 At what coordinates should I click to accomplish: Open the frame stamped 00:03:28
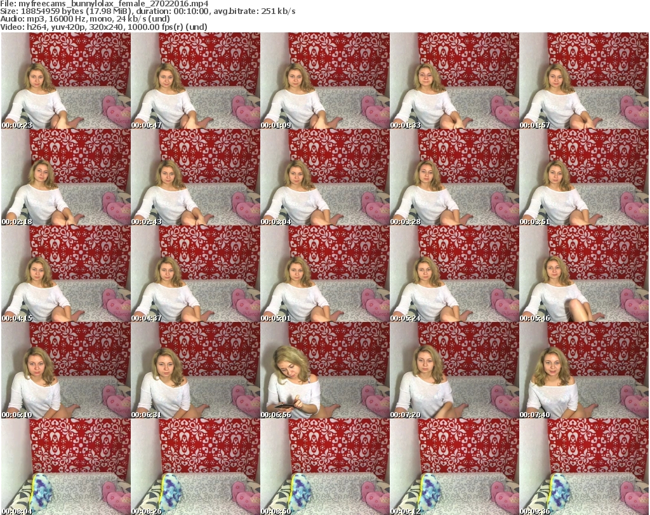click(454, 177)
